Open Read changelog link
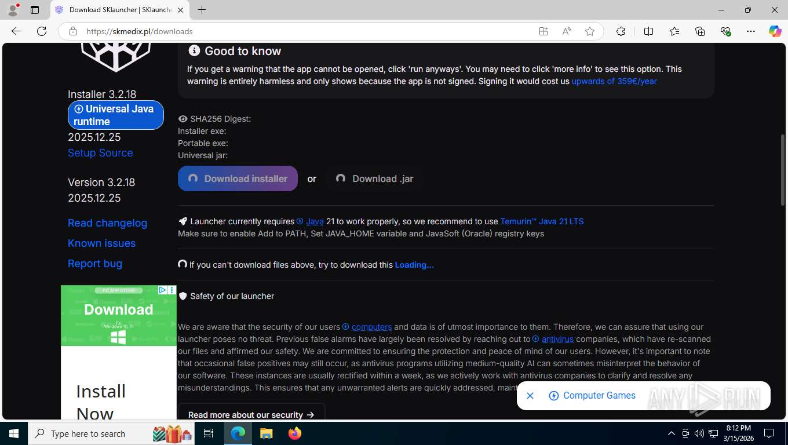Viewport: 788px width, 445px height. (107, 223)
